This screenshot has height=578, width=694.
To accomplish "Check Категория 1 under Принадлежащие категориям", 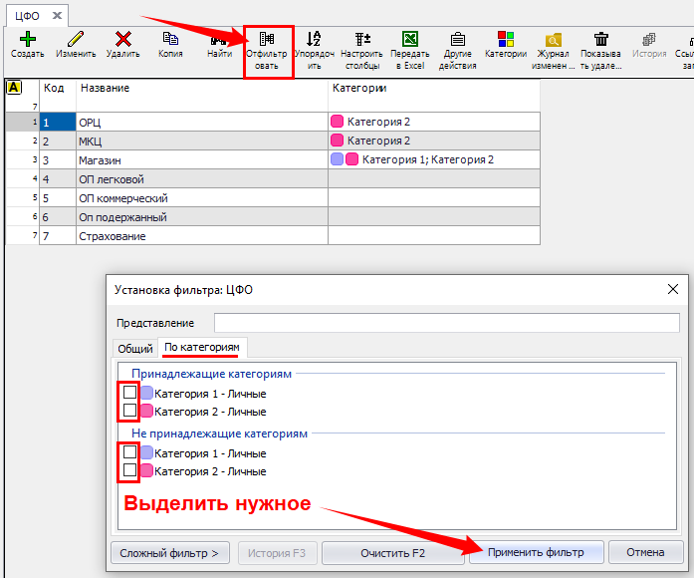I will pyautogui.click(x=129, y=393).
